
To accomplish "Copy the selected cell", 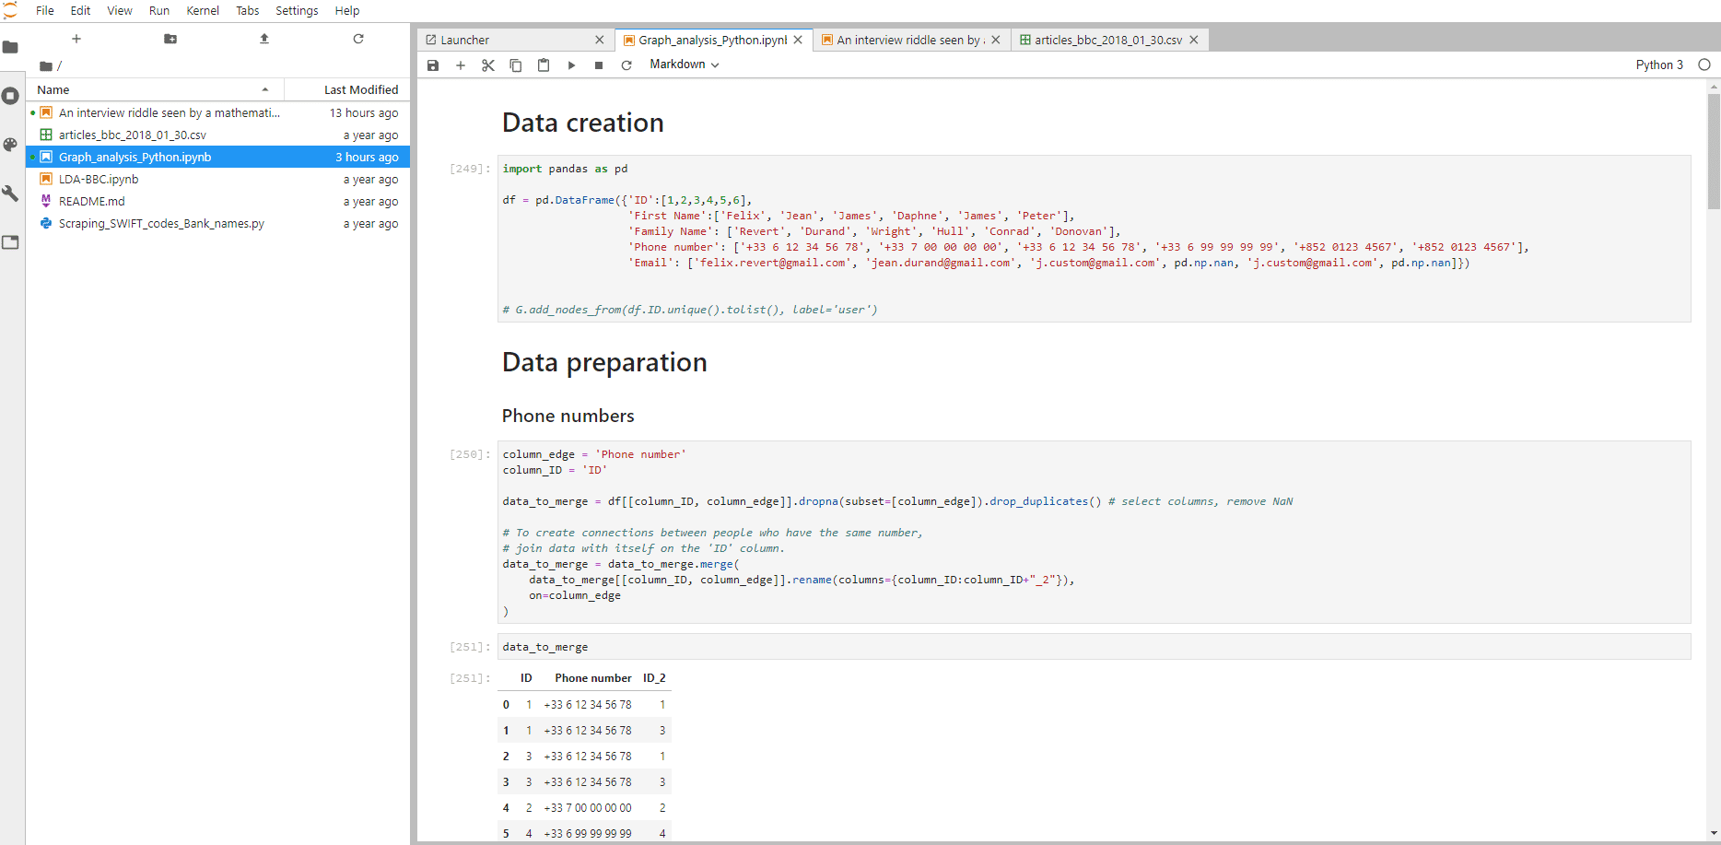I will pyautogui.click(x=516, y=65).
